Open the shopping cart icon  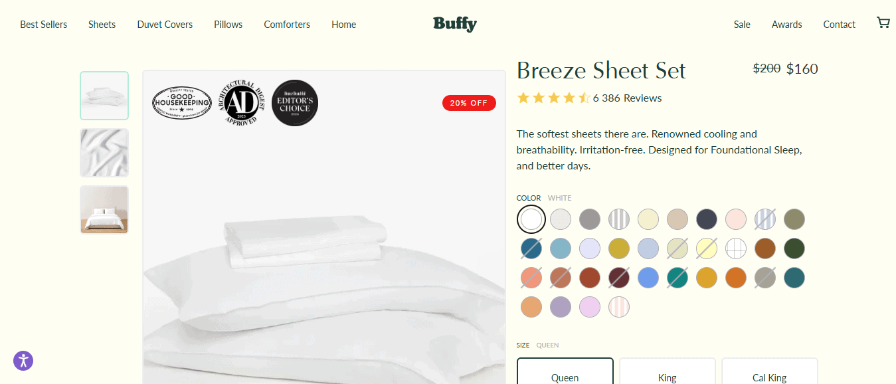(x=883, y=23)
